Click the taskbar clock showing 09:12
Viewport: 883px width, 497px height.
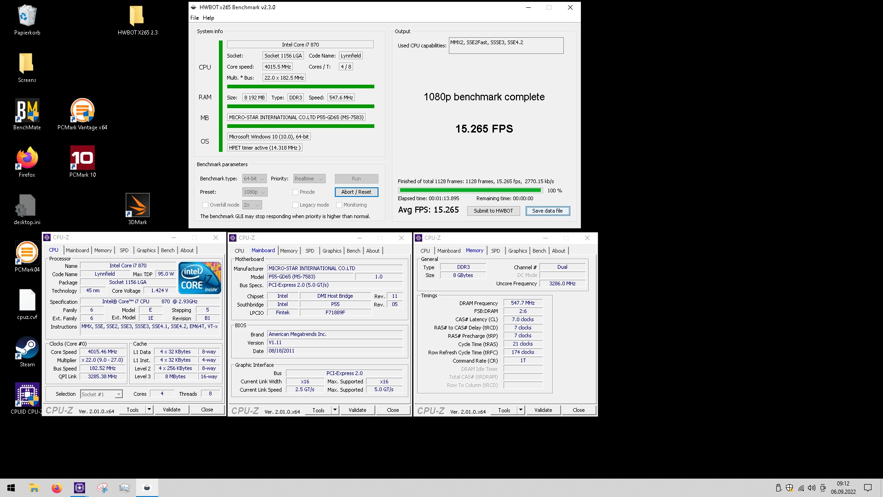coord(843,488)
